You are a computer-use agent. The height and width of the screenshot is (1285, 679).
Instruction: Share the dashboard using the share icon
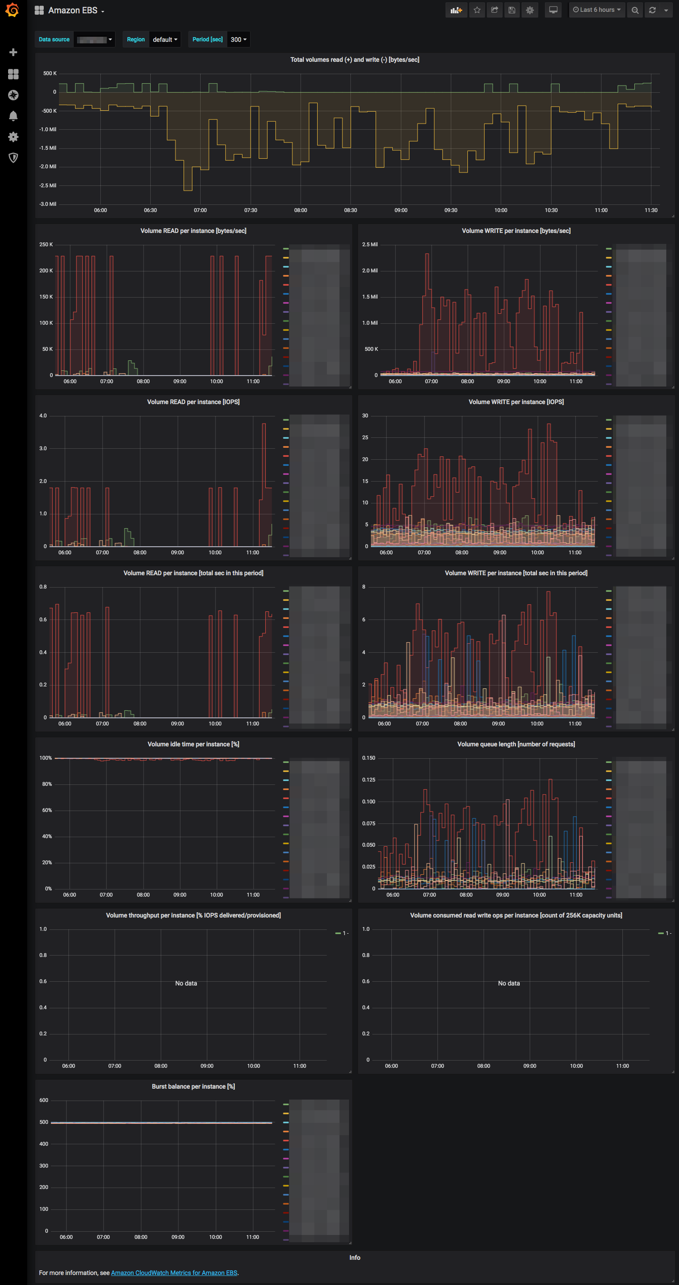[x=495, y=10]
